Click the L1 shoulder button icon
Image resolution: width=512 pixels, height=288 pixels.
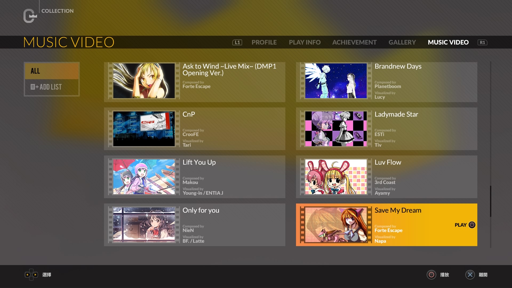click(237, 42)
